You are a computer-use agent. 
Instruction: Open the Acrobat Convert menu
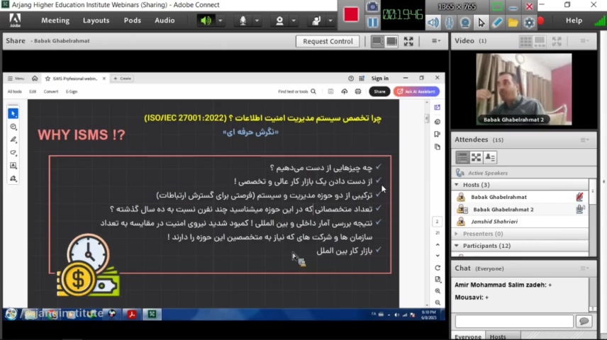(x=51, y=91)
